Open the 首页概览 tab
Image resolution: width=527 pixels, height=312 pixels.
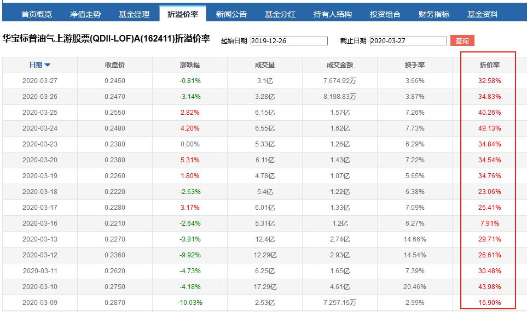[37, 14]
